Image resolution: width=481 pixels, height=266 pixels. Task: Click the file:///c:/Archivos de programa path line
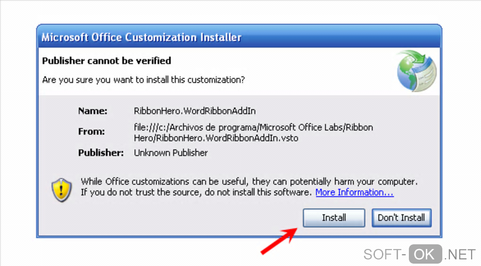tap(253, 128)
